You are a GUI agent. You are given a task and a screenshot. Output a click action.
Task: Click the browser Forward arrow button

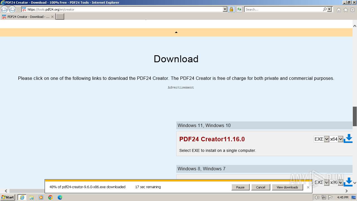tap(12, 9)
